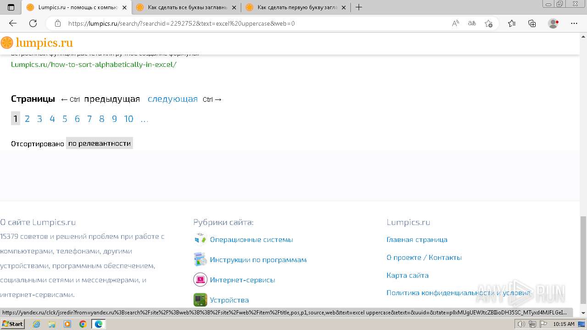Screen dimensions: 587x330
Task: Open the Favorites list icon
Action: point(512,23)
